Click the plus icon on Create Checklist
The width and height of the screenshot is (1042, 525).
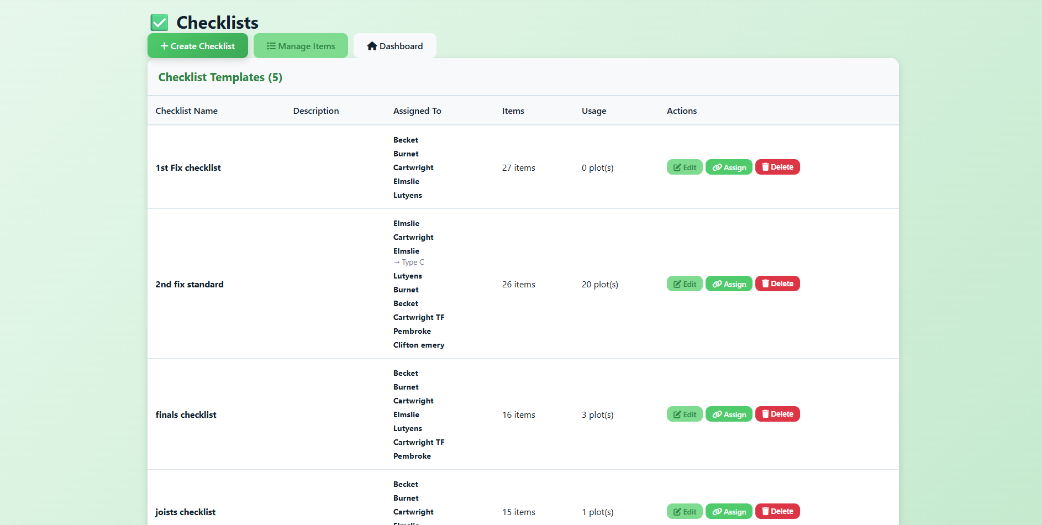(x=164, y=45)
